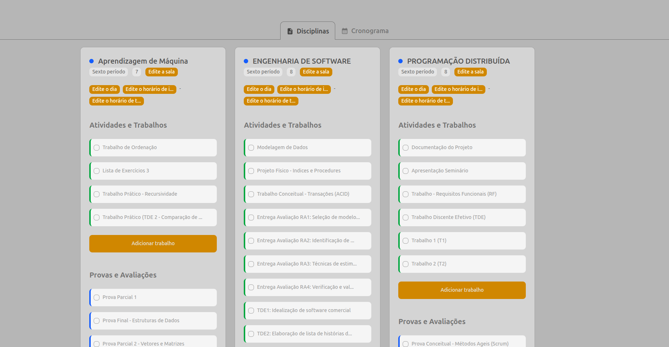This screenshot has height=347, width=669.
Task: Edit start time for Programação Distribuída
Action: [458, 89]
